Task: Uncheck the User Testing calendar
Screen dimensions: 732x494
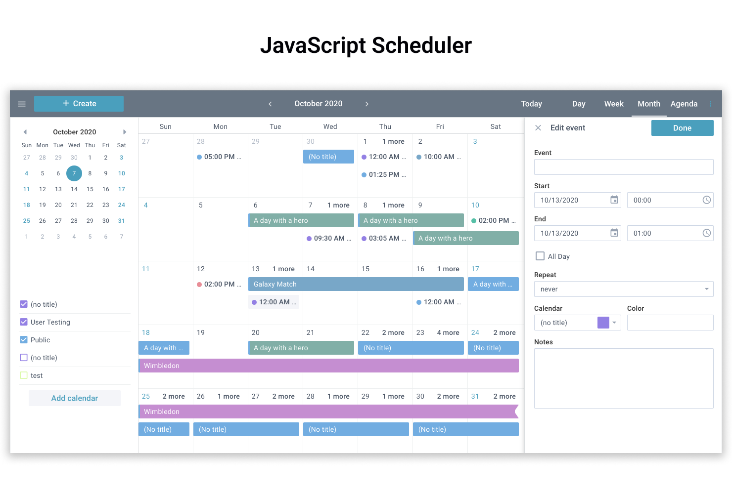Action: 24,322
